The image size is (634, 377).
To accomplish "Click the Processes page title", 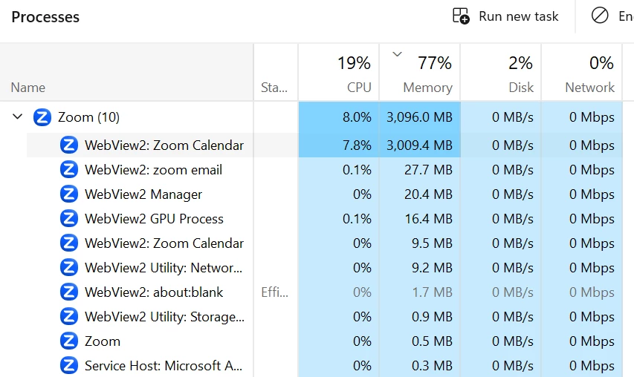I will [x=45, y=17].
